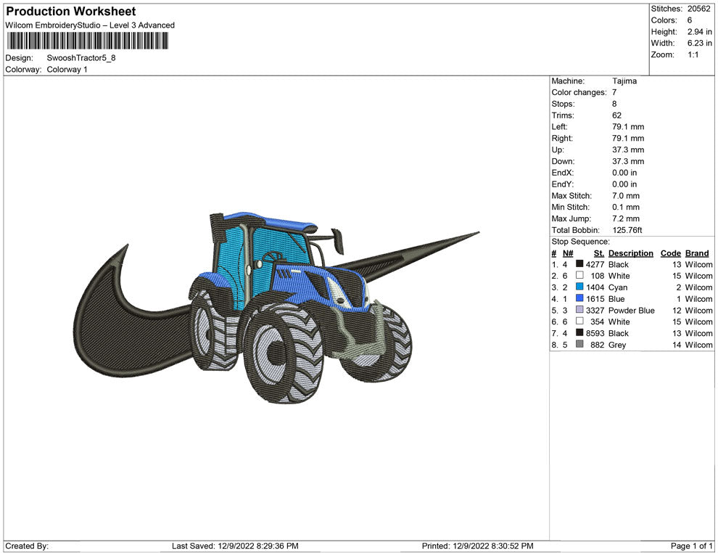The width and height of the screenshot is (718, 553).
Task: Click the Colors value '6'
Action: (690, 20)
